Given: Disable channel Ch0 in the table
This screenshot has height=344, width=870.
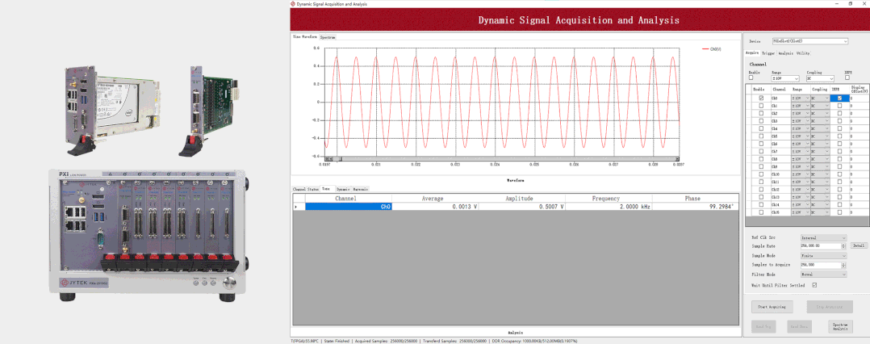Looking at the screenshot, I should point(761,98).
